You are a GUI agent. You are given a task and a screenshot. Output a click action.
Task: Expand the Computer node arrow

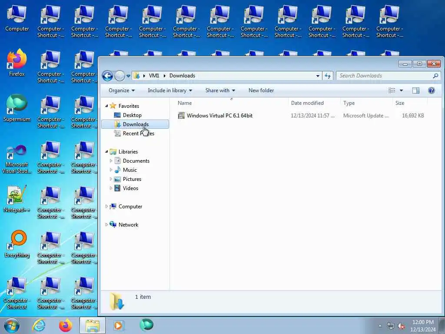coord(106,207)
